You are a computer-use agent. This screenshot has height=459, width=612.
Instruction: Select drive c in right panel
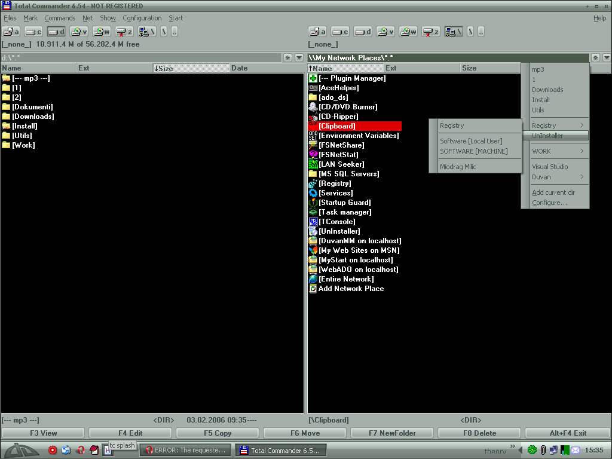[340, 32]
